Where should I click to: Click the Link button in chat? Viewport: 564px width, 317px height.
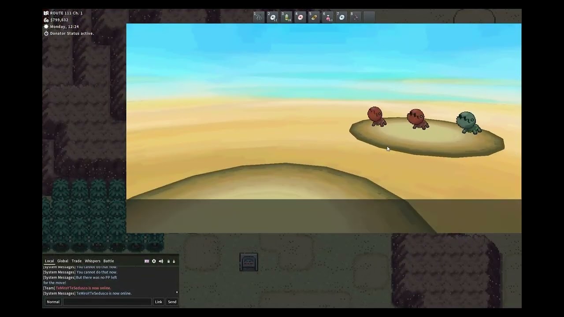point(158,302)
